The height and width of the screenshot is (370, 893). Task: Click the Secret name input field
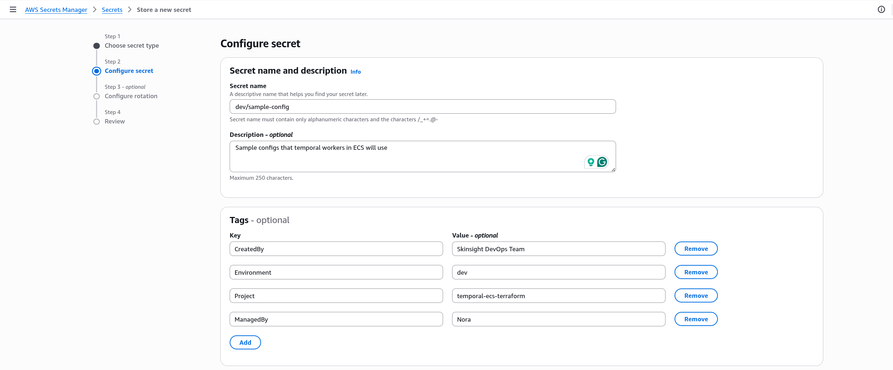(x=422, y=106)
